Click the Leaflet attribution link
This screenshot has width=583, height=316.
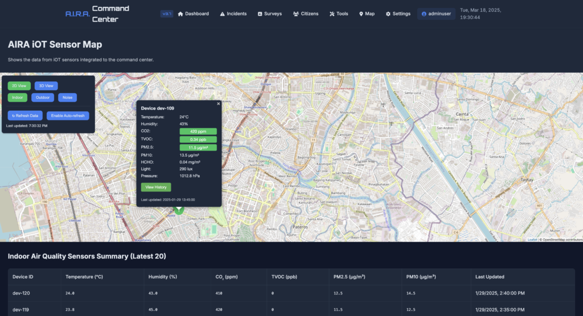(x=532, y=240)
